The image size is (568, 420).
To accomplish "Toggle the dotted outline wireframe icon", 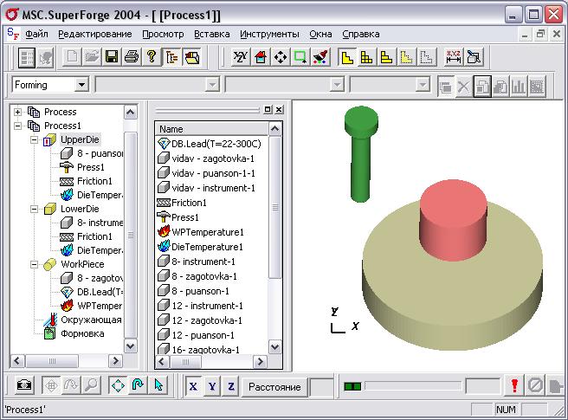I will click(426, 57).
